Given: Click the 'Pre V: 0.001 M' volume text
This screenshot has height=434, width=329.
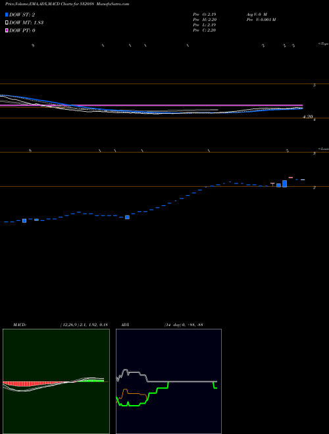Looking at the screenshot, I should point(261,19).
